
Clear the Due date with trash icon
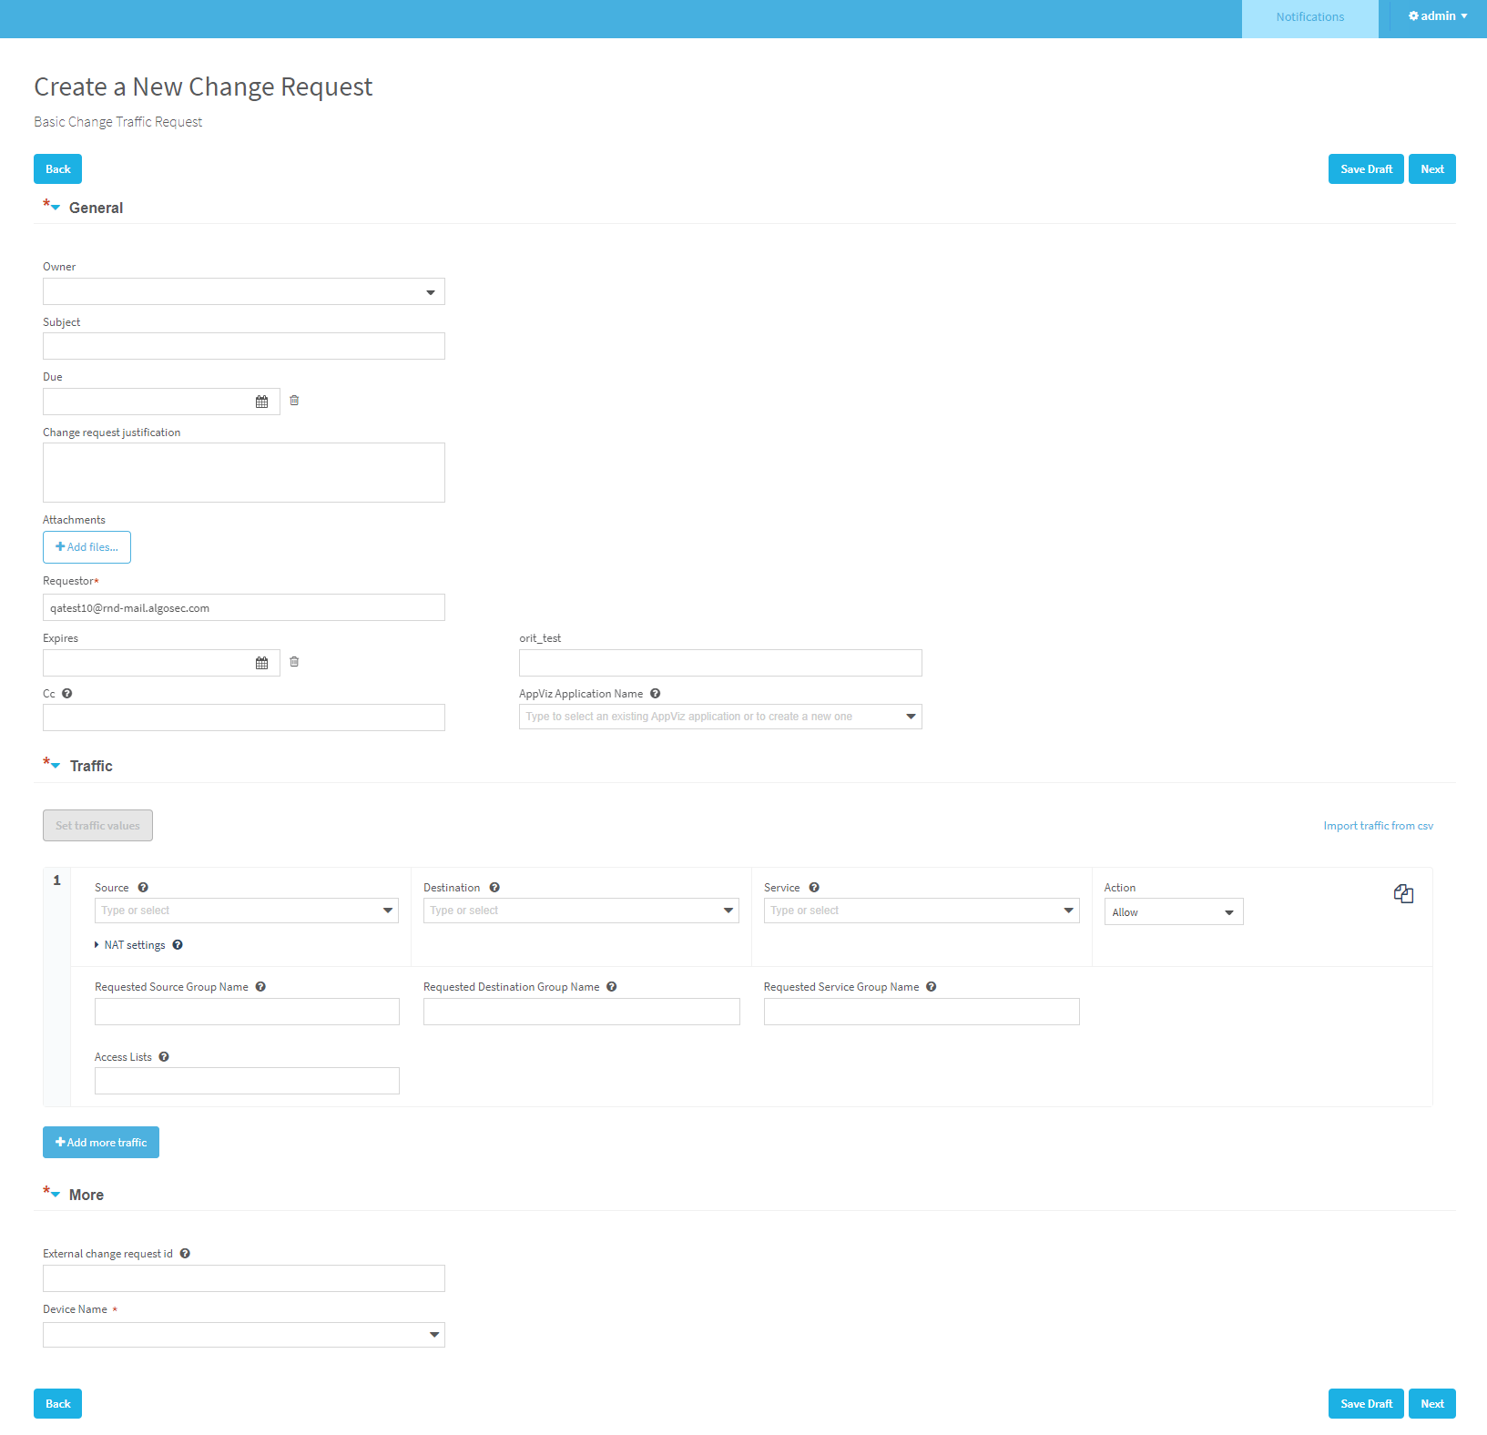pos(294,401)
